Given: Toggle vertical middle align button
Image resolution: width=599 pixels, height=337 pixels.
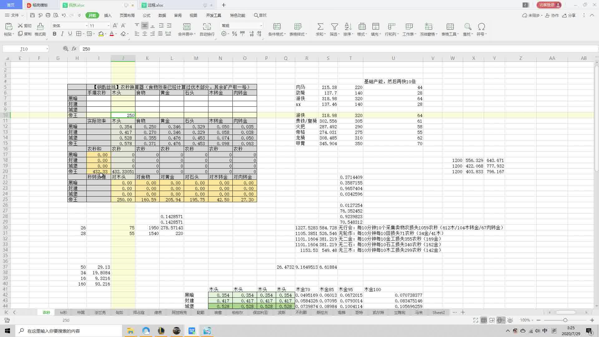Looking at the screenshot, I should pos(145,26).
